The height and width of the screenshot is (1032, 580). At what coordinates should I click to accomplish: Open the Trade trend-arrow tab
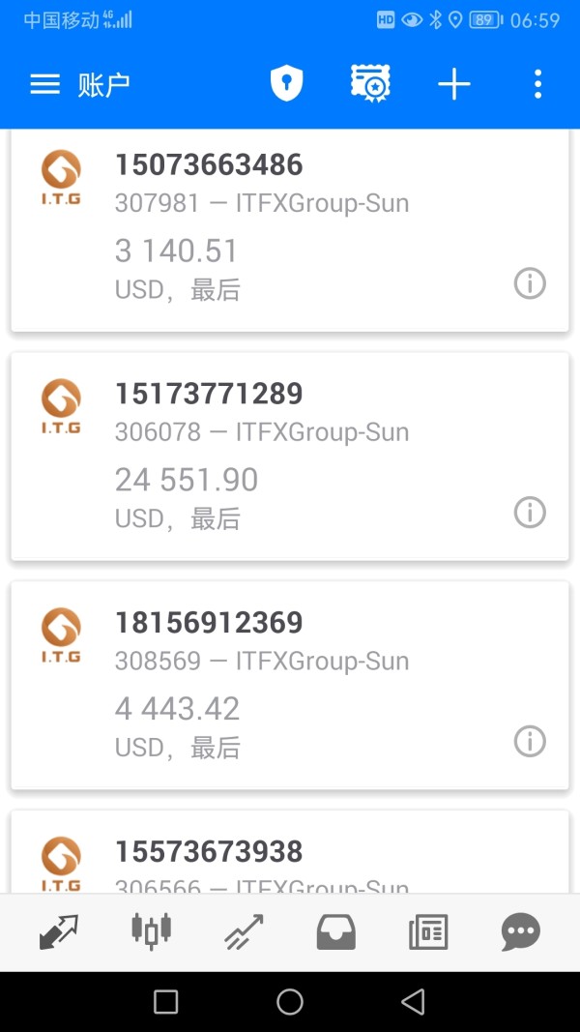[244, 932]
